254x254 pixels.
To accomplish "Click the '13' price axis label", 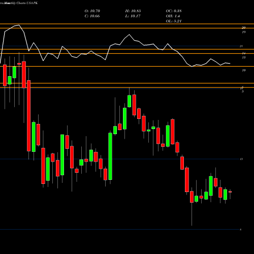I will (x=244, y=57).
